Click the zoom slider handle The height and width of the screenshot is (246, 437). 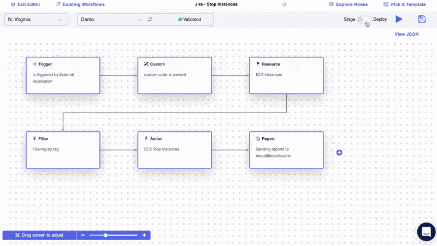pos(105,235)
